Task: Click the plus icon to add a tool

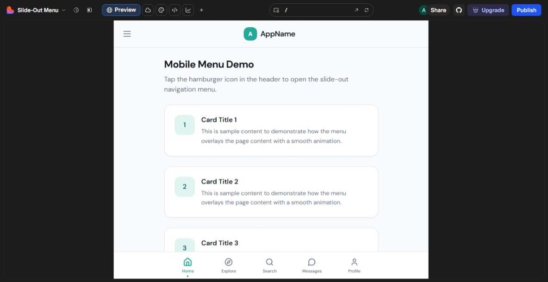Action: [x=201, y=10]
